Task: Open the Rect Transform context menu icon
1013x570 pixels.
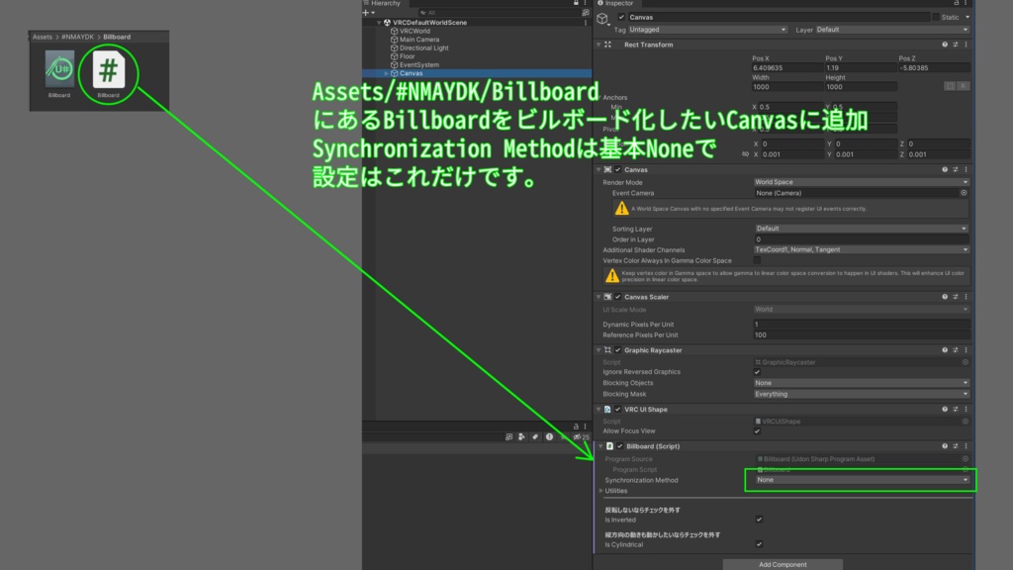Action: pos(966,44)
